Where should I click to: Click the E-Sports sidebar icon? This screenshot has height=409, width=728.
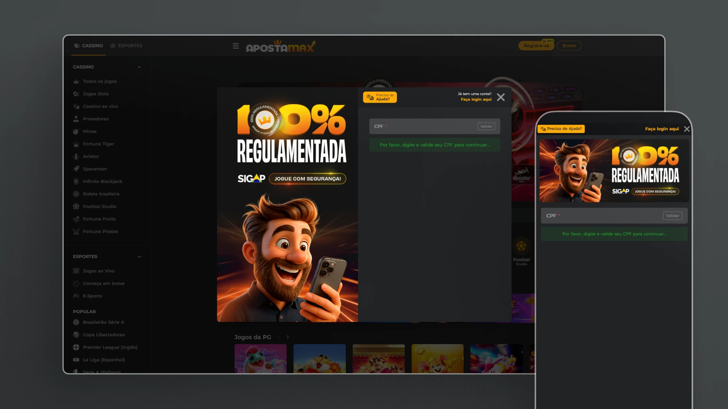tap(76, 296)
